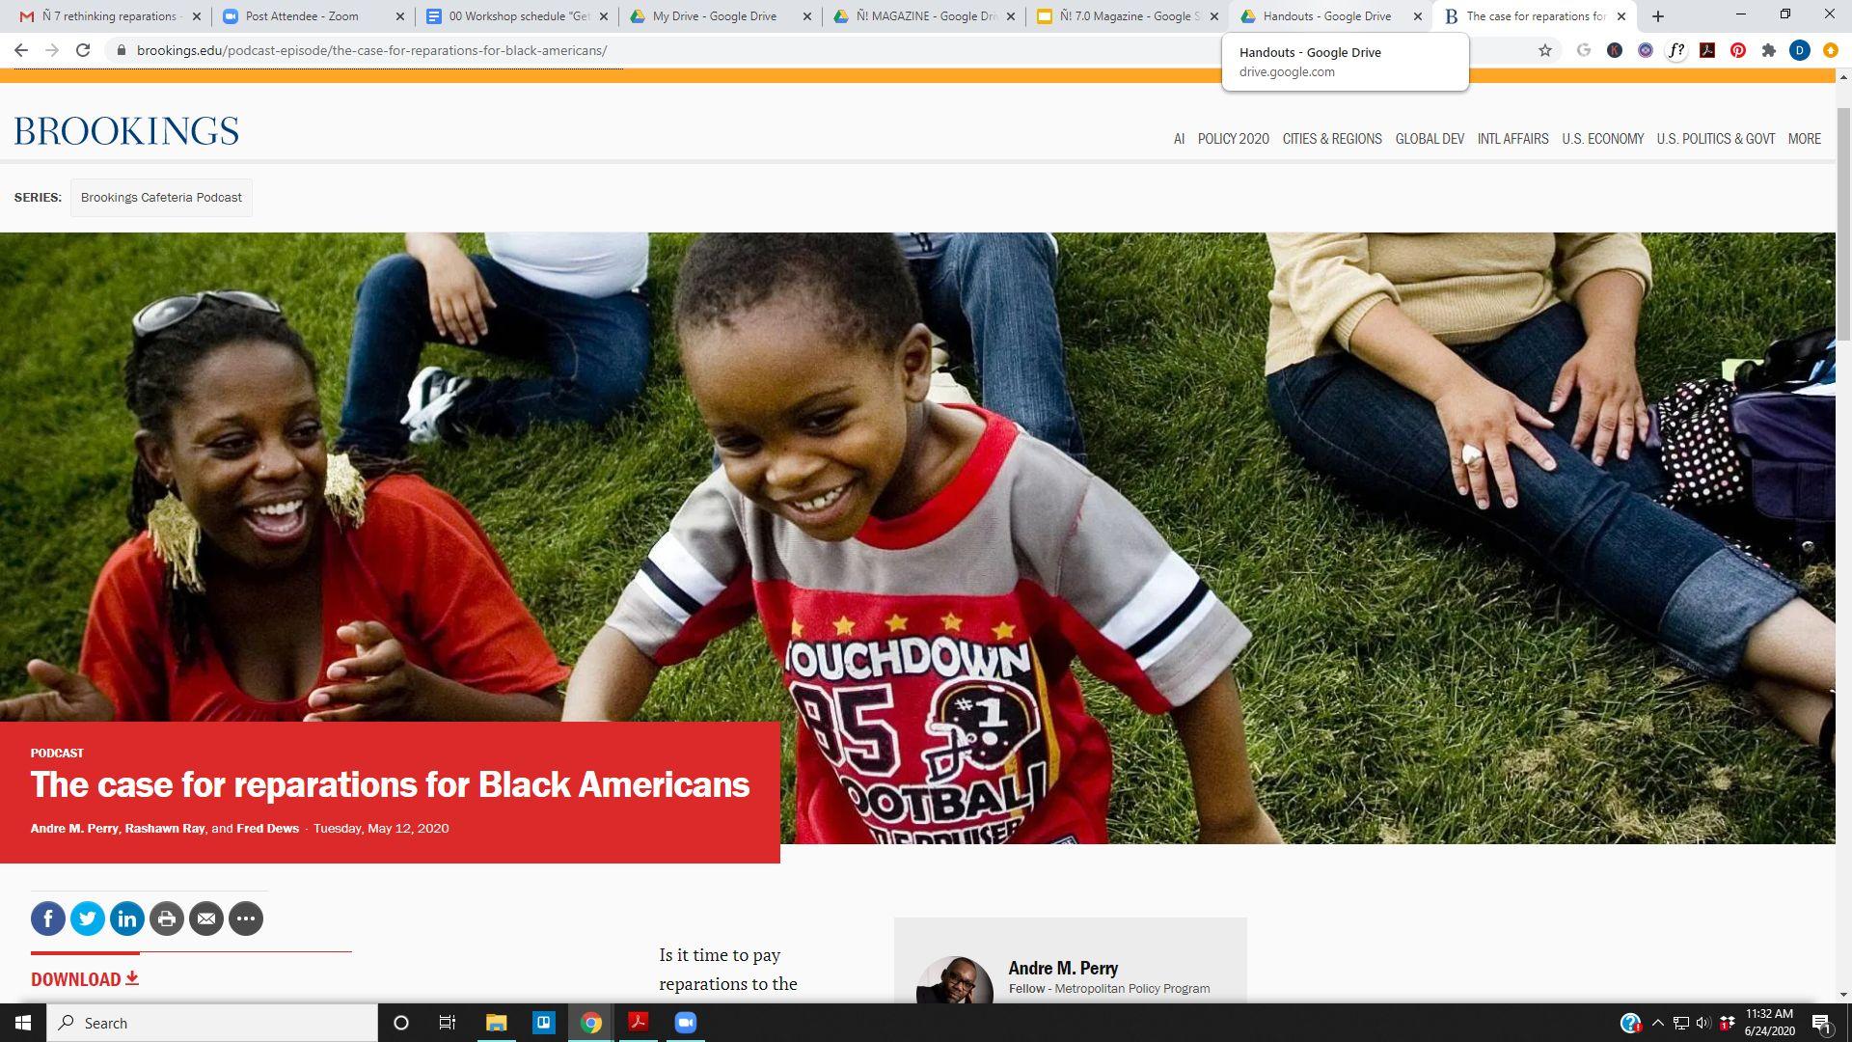Switch to Post Attendee - Zoom tab

click(302, 16)
